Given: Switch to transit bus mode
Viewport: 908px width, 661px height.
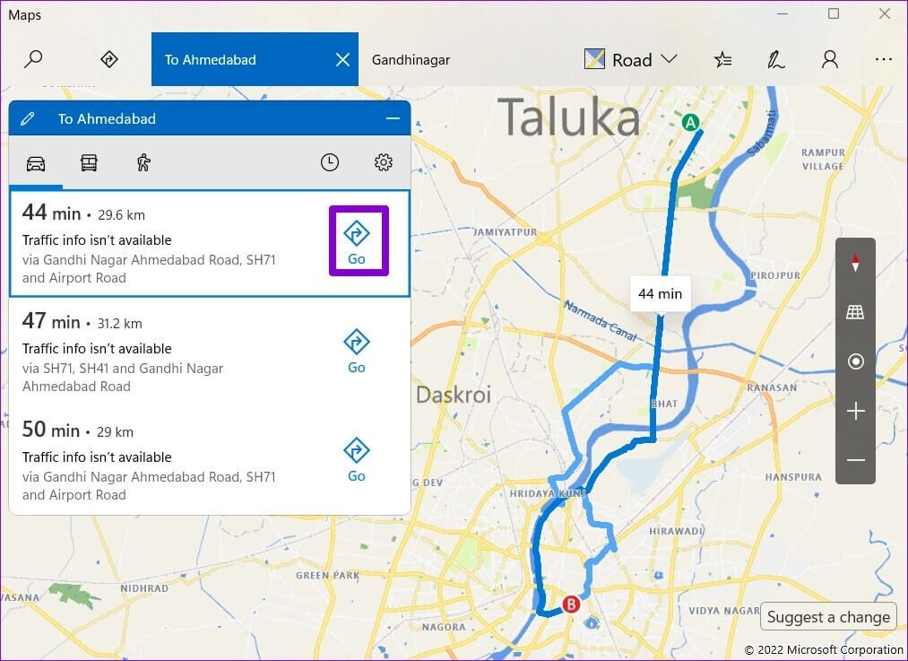Looking at the screenshot, I should click(x=89, y=163).
